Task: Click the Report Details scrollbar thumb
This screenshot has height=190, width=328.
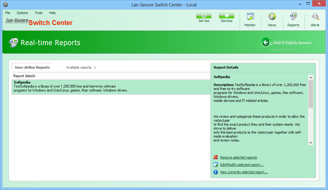Action: [x=311, y=94]
